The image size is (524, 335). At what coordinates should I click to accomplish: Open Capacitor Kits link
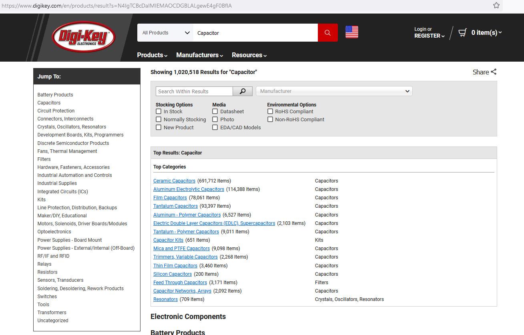coord(168,240)
